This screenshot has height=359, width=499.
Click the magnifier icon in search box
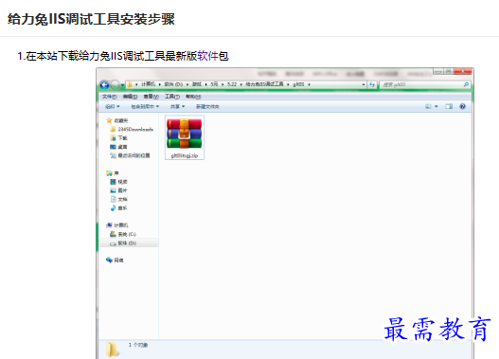click(x=466, y=84)
